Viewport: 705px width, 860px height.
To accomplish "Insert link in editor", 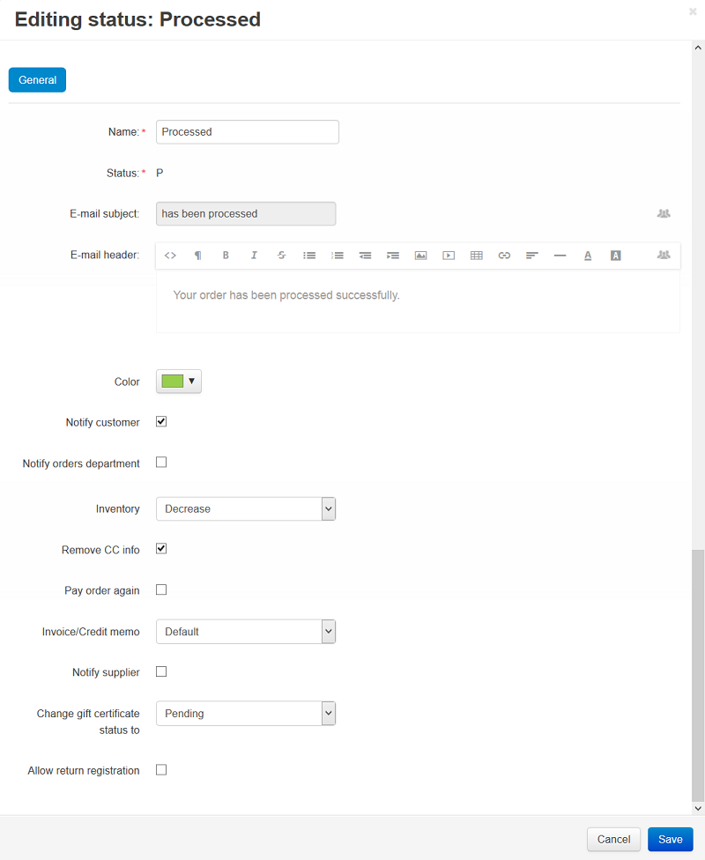I will pyautogui.click(x=504, y=256).
